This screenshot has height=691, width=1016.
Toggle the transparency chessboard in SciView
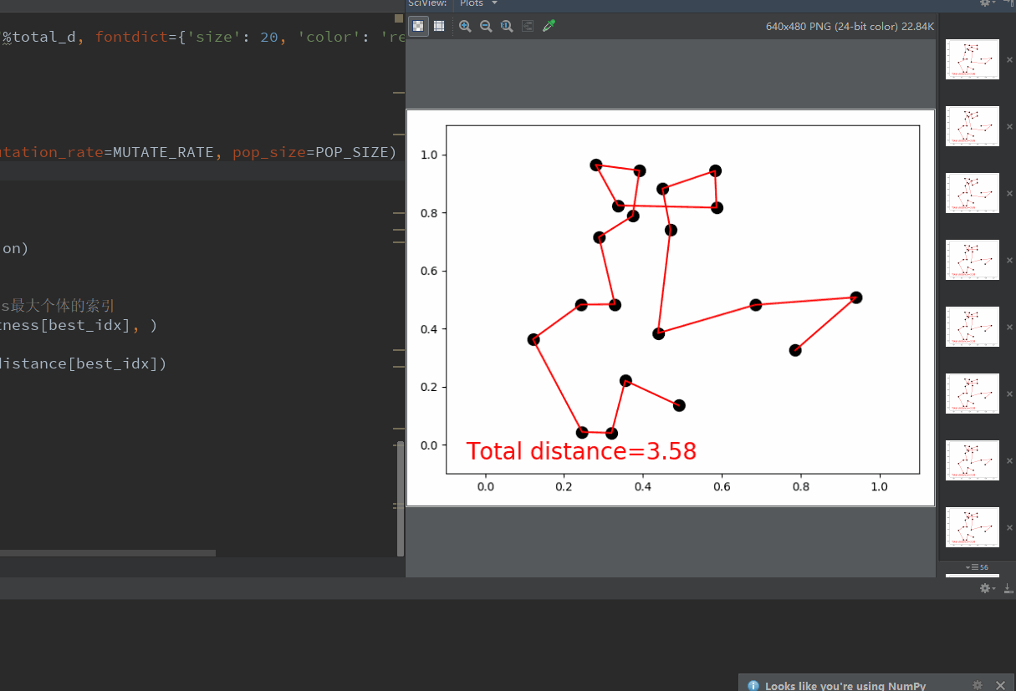pyautogui.click(x=418, y=27)
